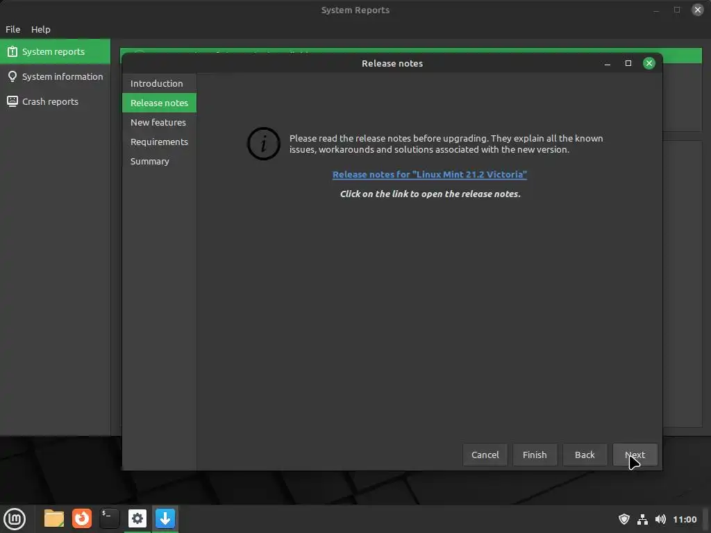Open the Linux Mint start menu
Viewport: 711px width, 533px height.
(x=15, y=518)
